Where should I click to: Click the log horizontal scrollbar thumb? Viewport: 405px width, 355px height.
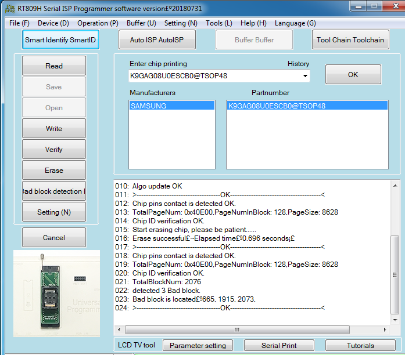tap(237, 329)
